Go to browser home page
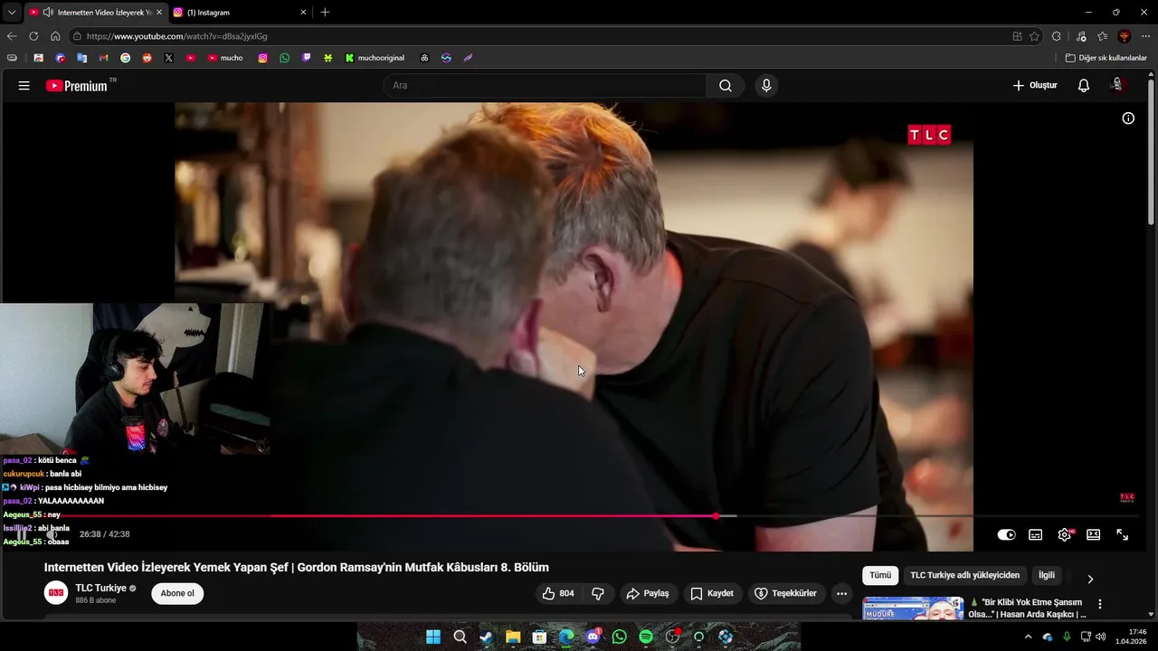 coord(55,36)
